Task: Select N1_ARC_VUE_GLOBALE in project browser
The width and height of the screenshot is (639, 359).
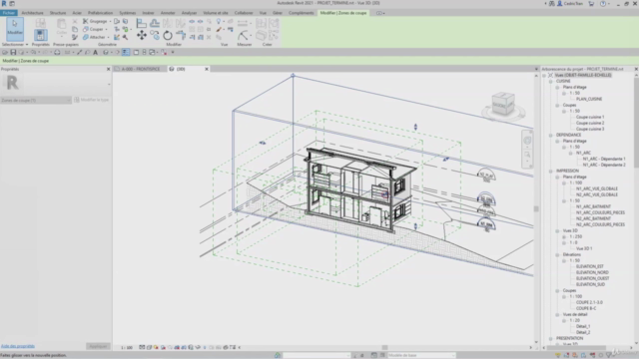Action: (597, 188)
